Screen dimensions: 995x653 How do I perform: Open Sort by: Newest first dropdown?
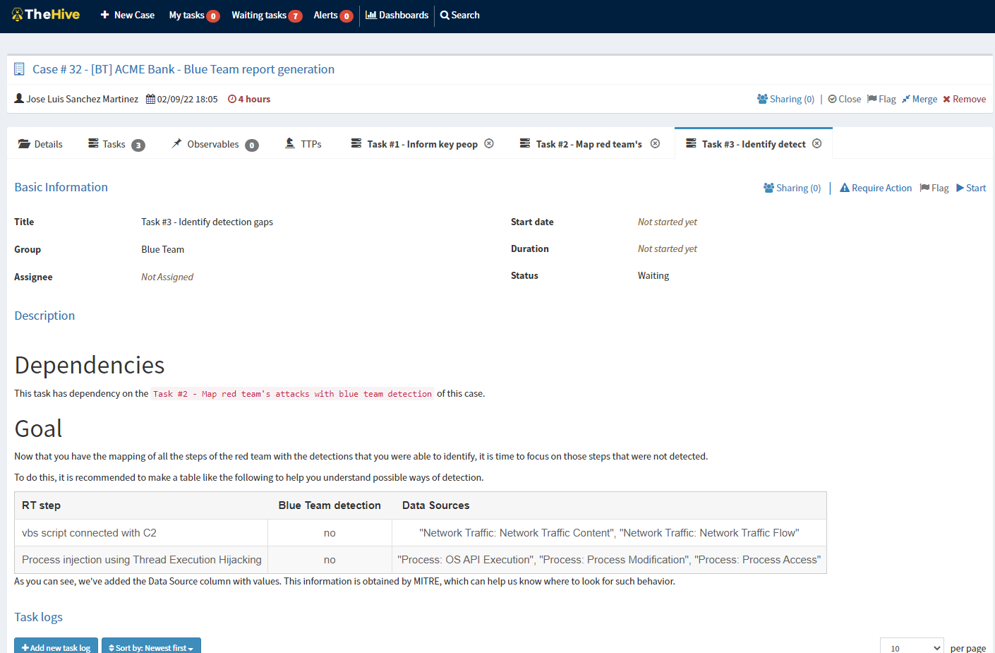click(151, 647)
